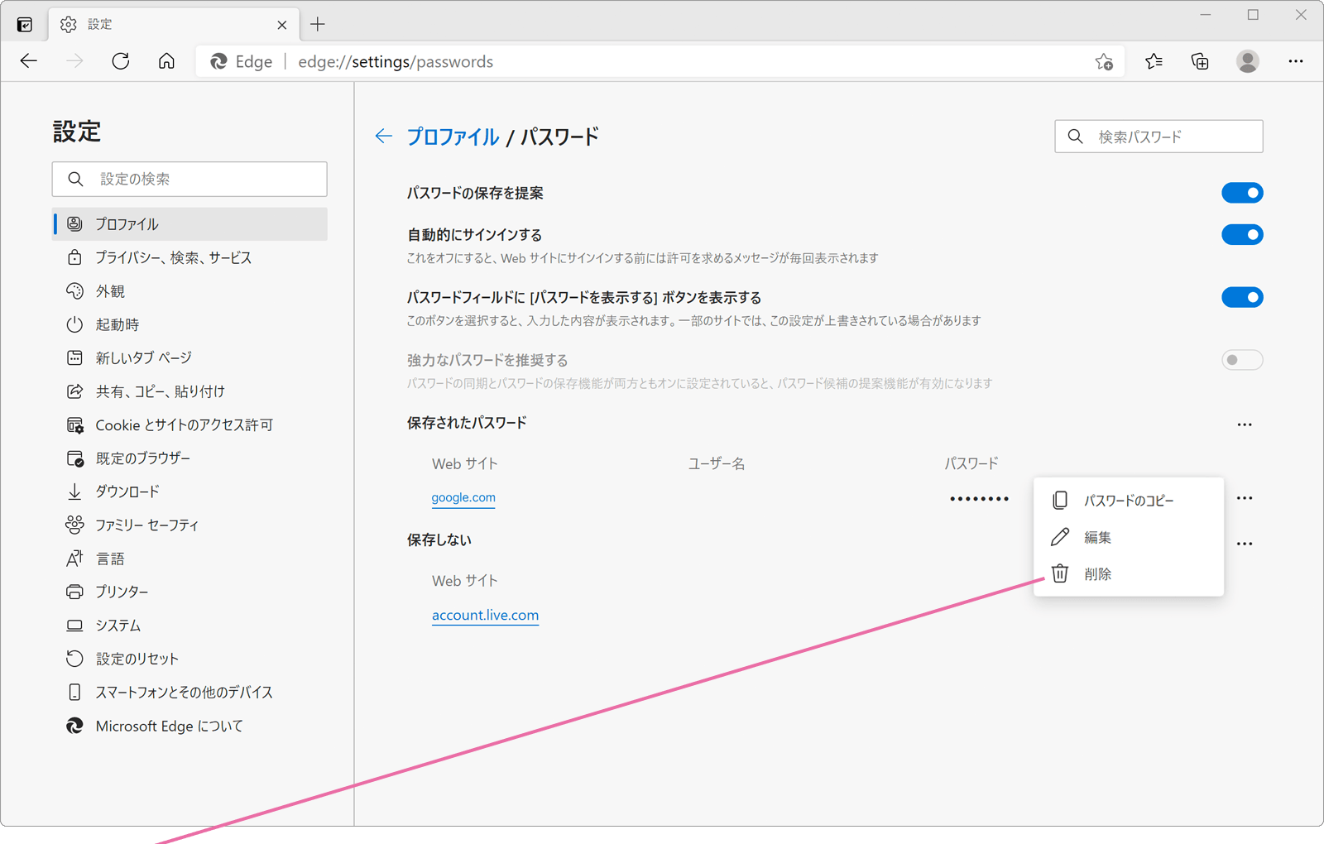Toggle 自動的にサインインする switch
The width and height of the screenshot is (1324, 844).
[1242, 235]
